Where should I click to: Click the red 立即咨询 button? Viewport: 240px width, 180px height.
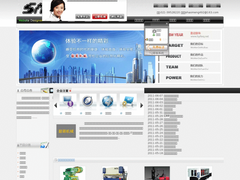[x=100, y=17]
